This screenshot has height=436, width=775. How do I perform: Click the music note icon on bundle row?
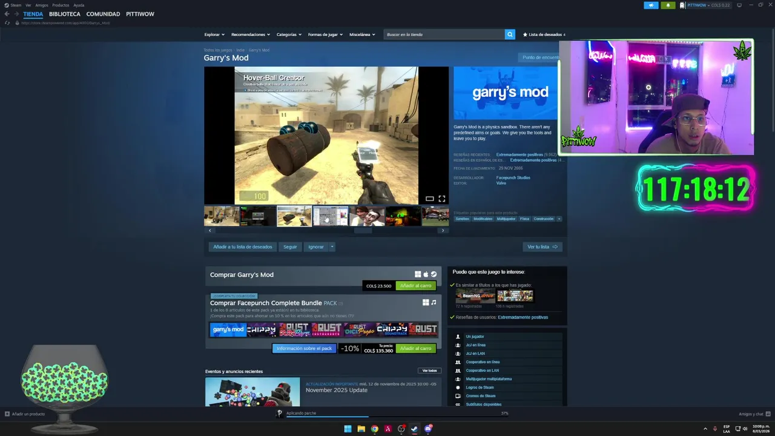[x=434, y=302]
